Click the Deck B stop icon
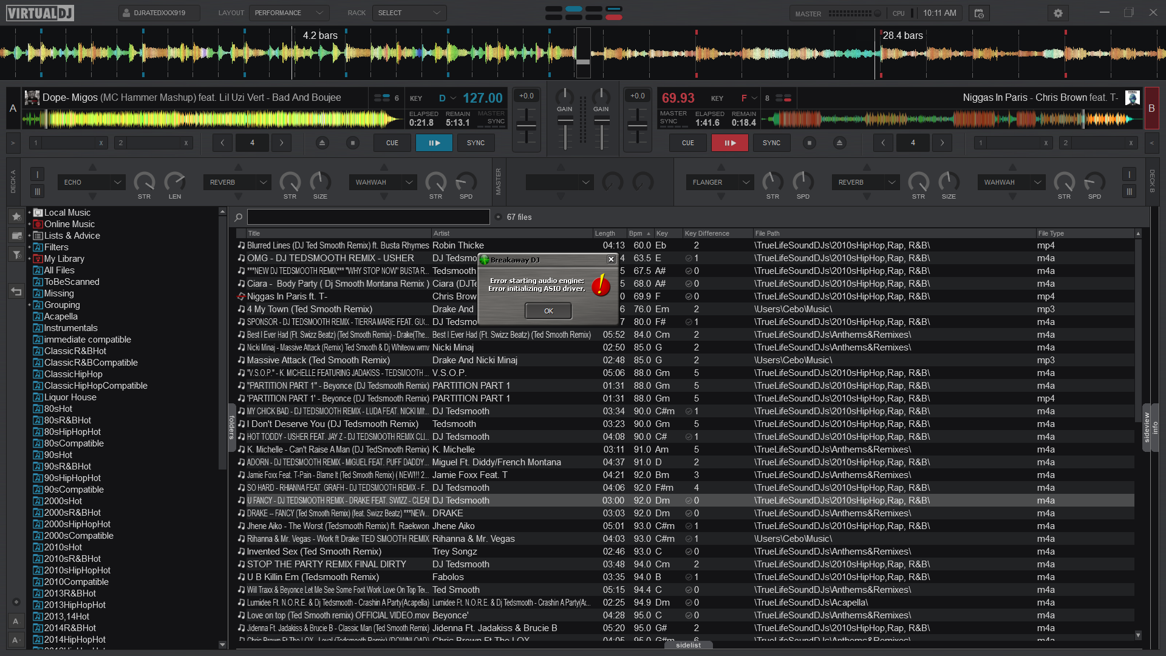This screenshot has height=656, width=1166. pyautogui.click(x=810, y=143)
